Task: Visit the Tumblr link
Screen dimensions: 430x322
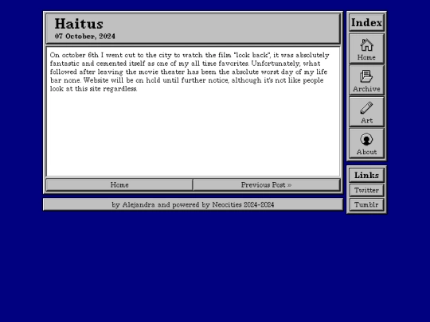Action: pos(366,204)
